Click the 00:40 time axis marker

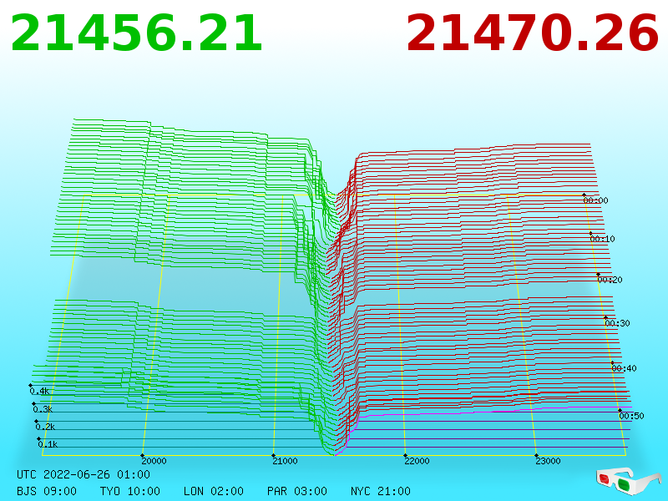coord(624,368)
